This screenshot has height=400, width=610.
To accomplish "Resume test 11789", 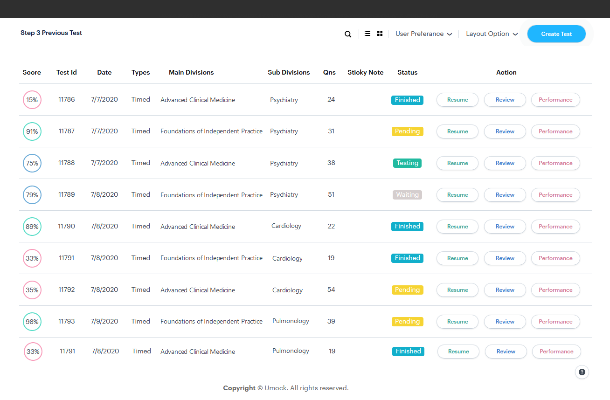I will click(x=457, y=195).
